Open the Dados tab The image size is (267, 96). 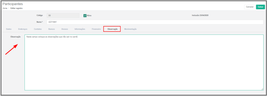click(9, 29)
